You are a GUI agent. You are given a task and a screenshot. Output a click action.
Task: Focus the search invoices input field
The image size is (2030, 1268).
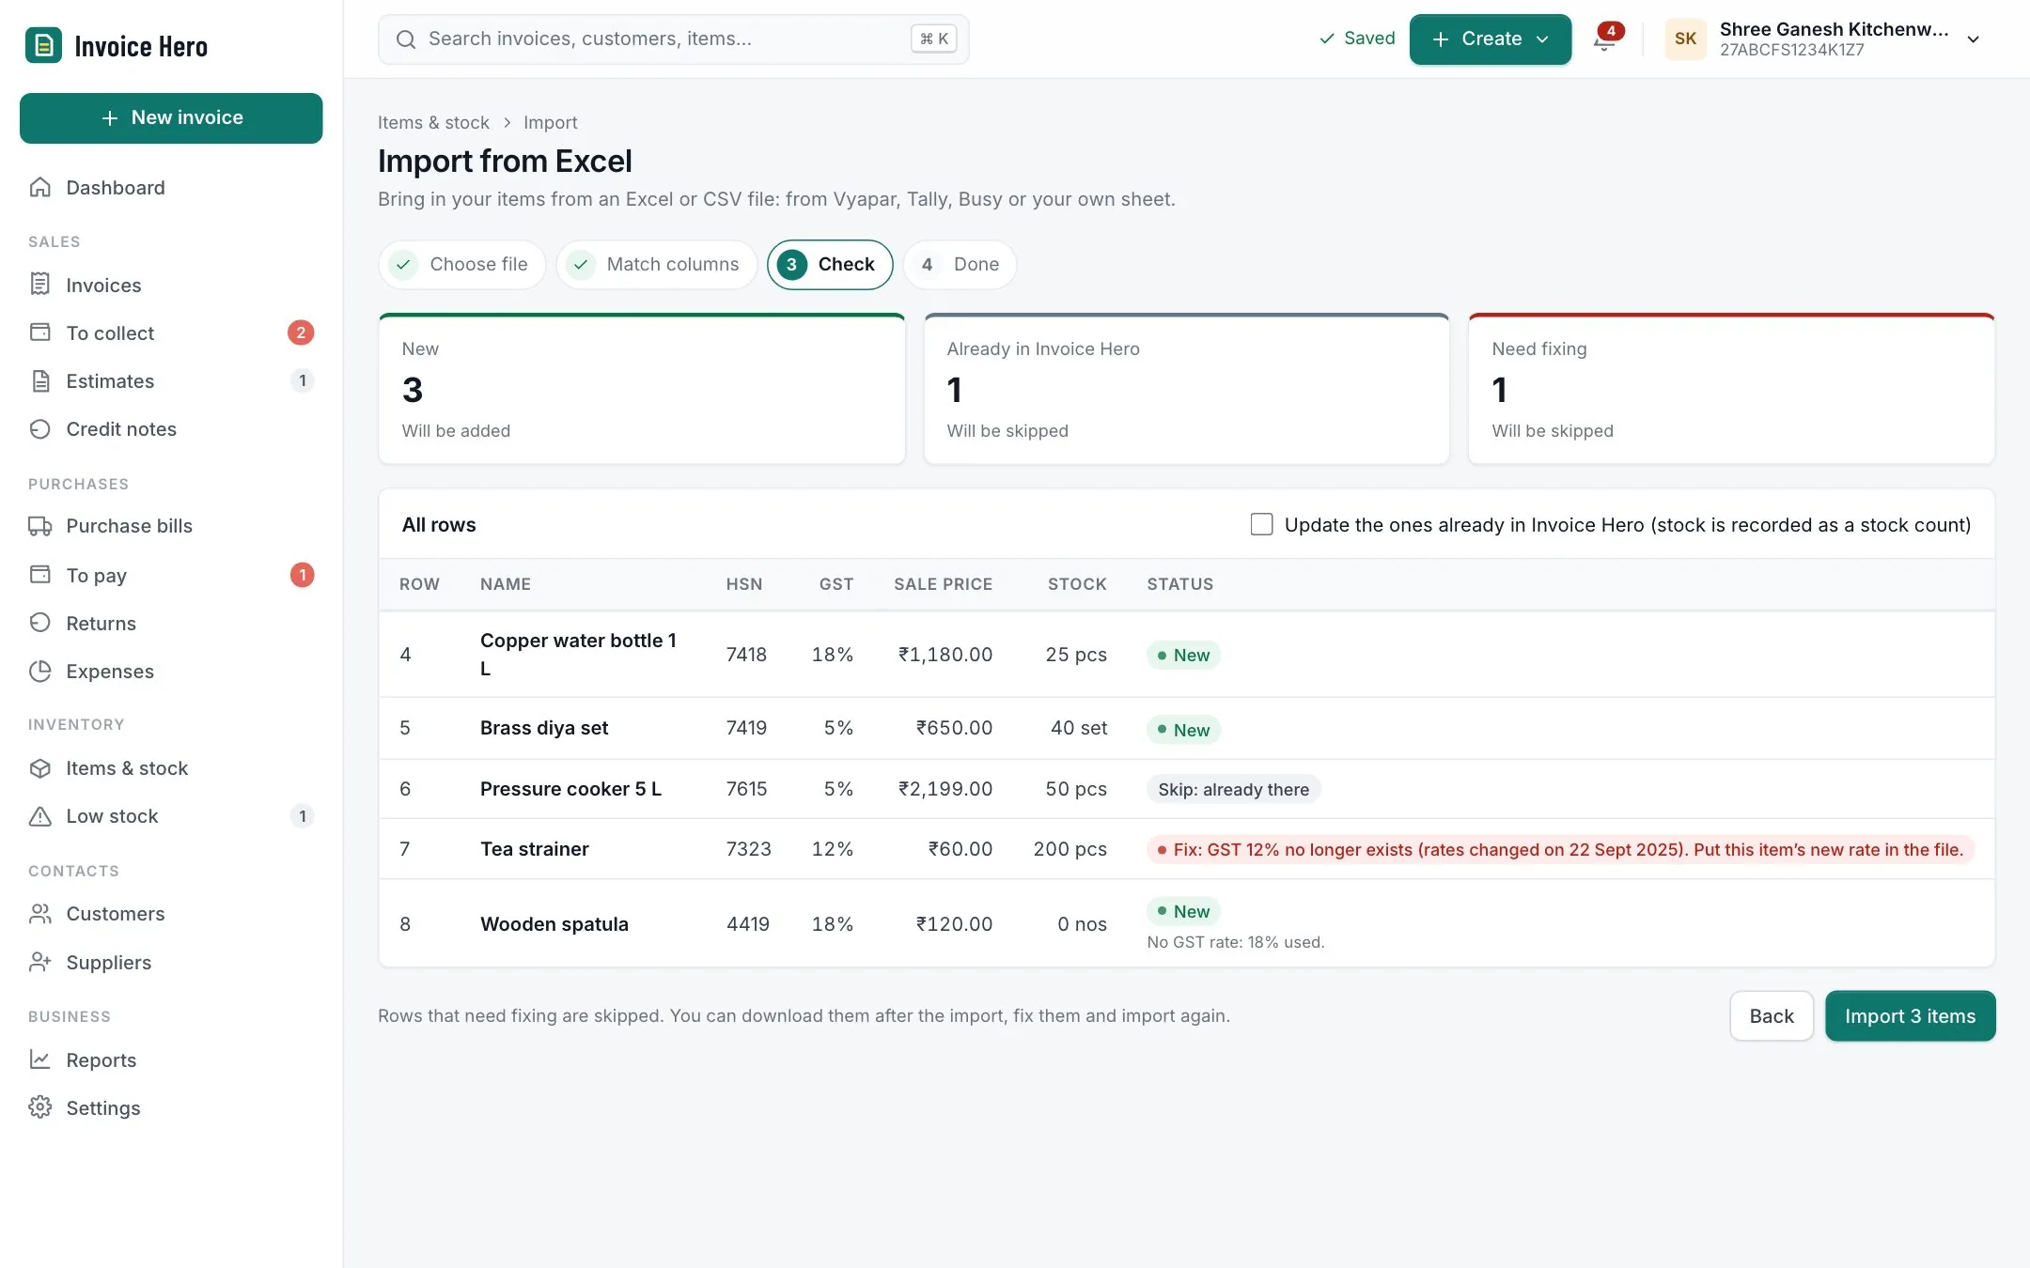pyautogui.click(x=673, y=39)
